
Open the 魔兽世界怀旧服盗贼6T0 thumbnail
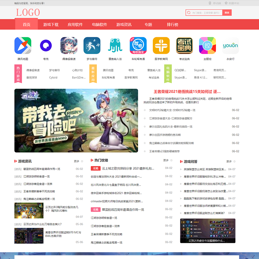(29, 236)
